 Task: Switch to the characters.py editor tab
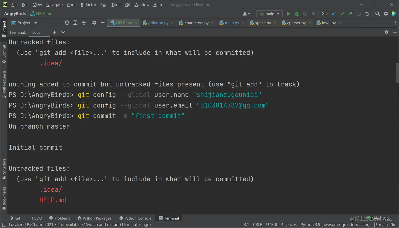point(196,23)
